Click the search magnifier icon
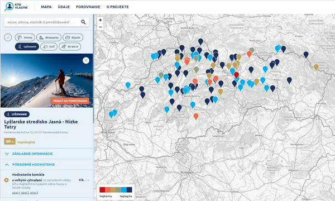 (x=83, y=22)
